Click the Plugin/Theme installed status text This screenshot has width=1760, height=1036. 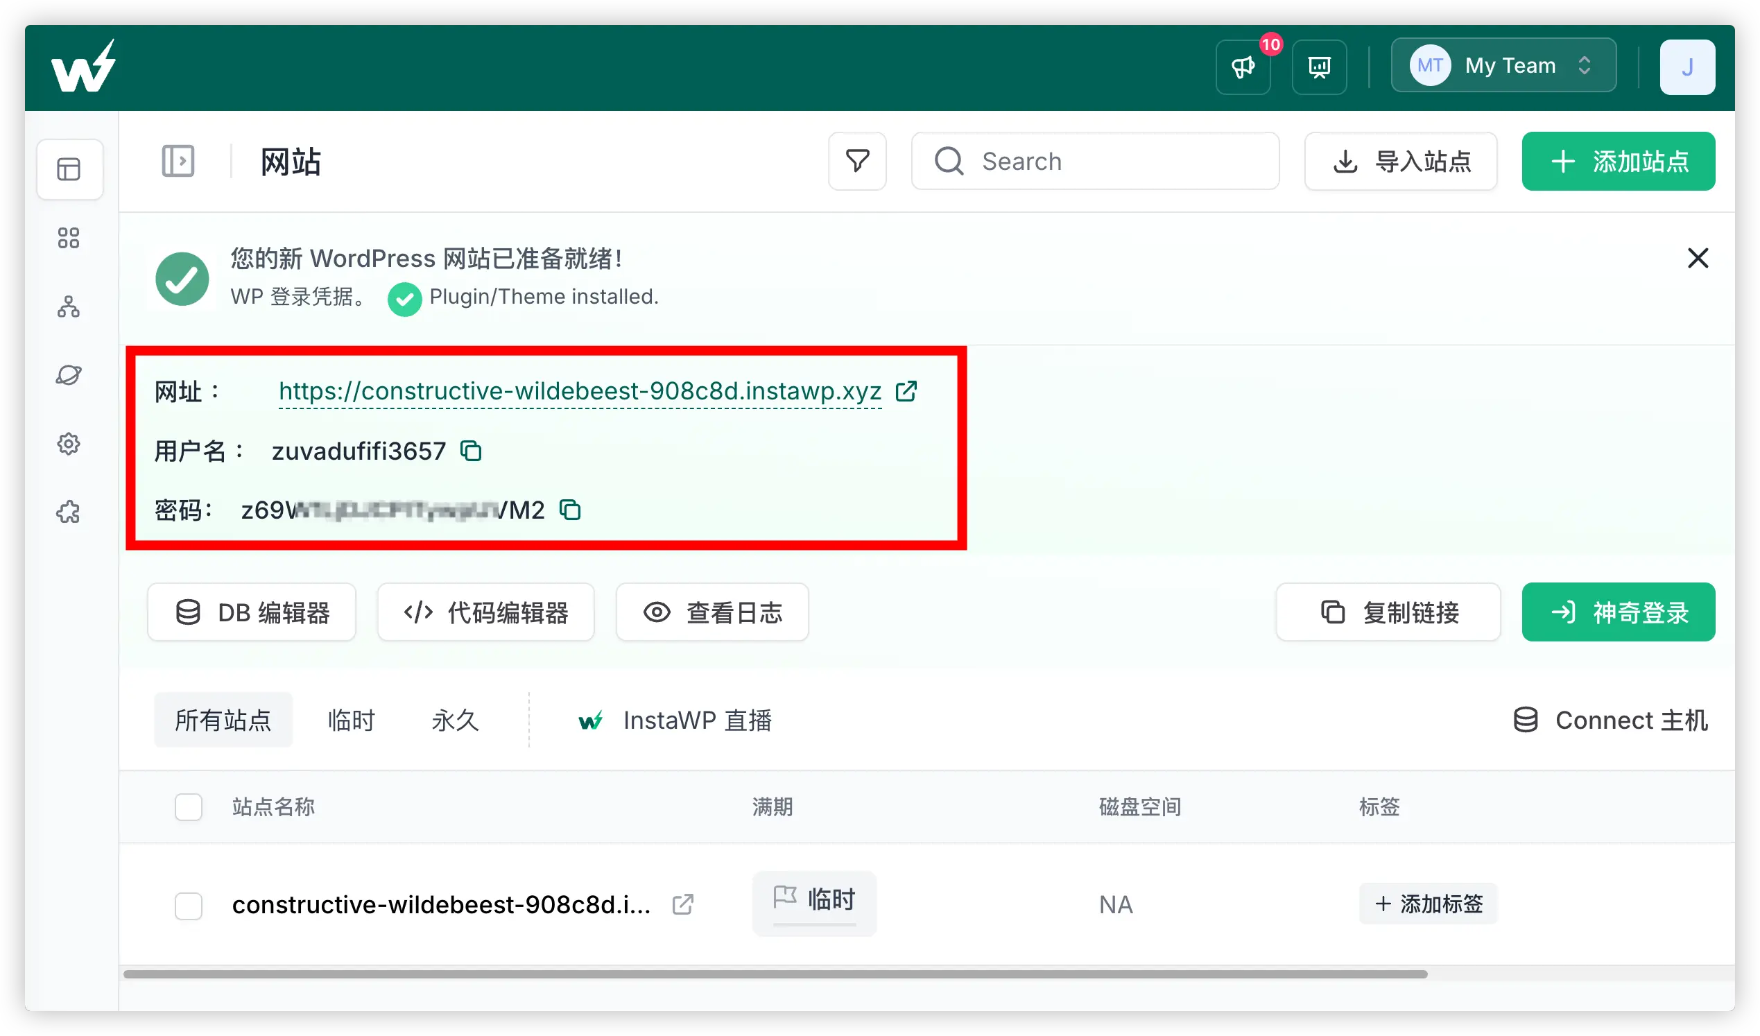pyautogui.click(x=544, y=296)
